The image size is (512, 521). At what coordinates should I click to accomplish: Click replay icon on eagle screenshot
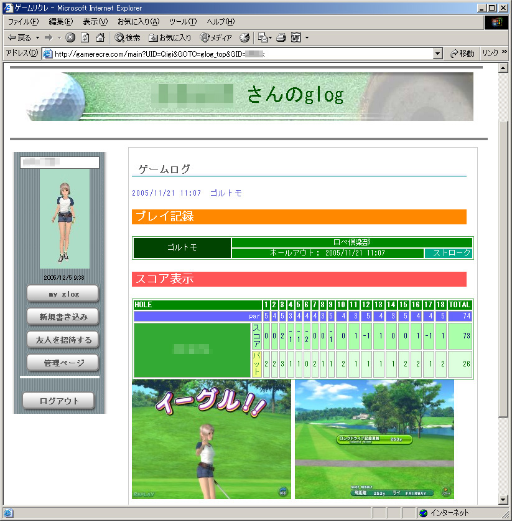pyautogui.click(x=283, y=492)
